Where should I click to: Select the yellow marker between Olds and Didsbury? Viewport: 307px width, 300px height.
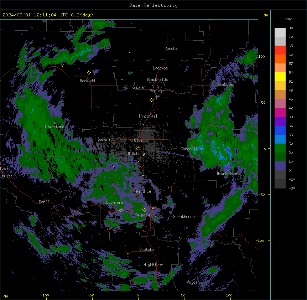pyautogui.click(x=139, y=148)
